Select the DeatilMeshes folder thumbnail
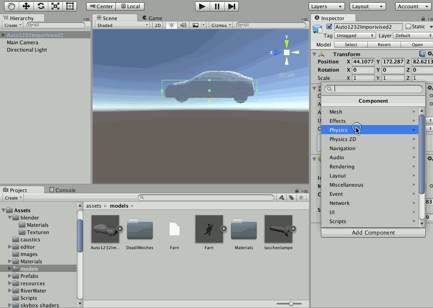433x308 pixels. pos(140,229)
